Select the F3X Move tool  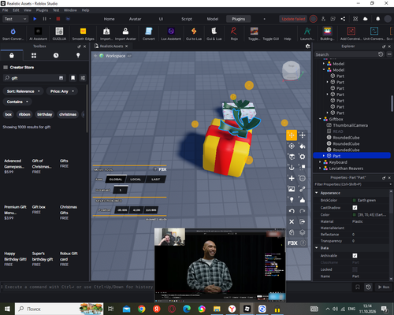point(292,135)
